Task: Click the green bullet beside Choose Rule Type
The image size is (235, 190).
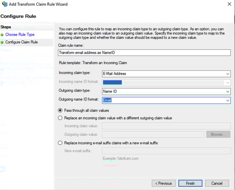Action: [x=2, y=35]
